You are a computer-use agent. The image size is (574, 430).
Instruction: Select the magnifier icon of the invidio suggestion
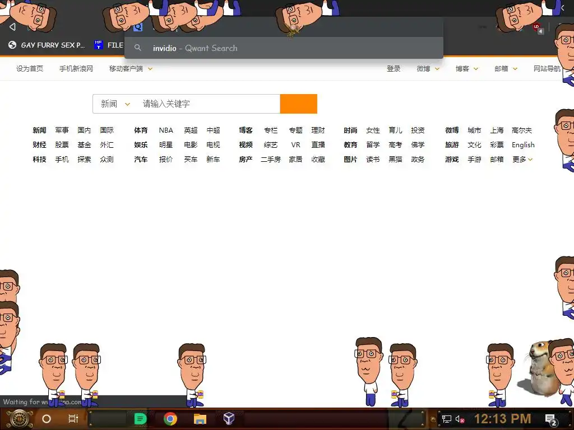click(x=138, y=48)
